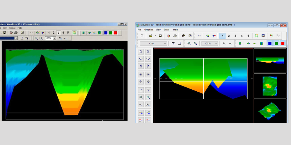Open Extras menu in Treasure Box window

click(x=13, y=28)
